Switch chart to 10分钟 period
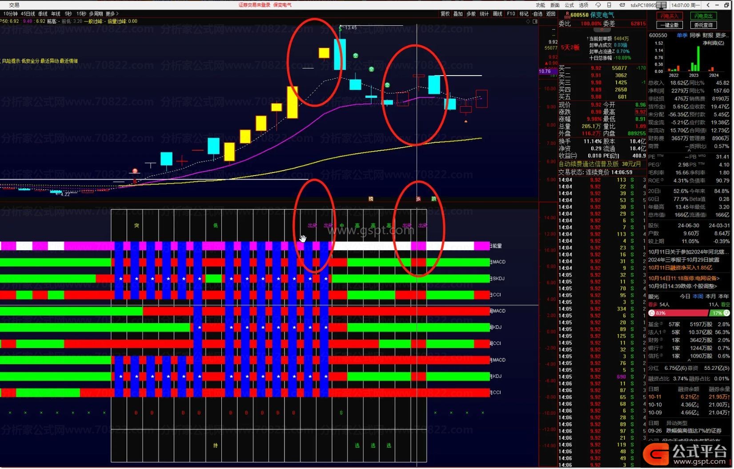The width and height of the screenshot is (734, 469). click(11, 14)
